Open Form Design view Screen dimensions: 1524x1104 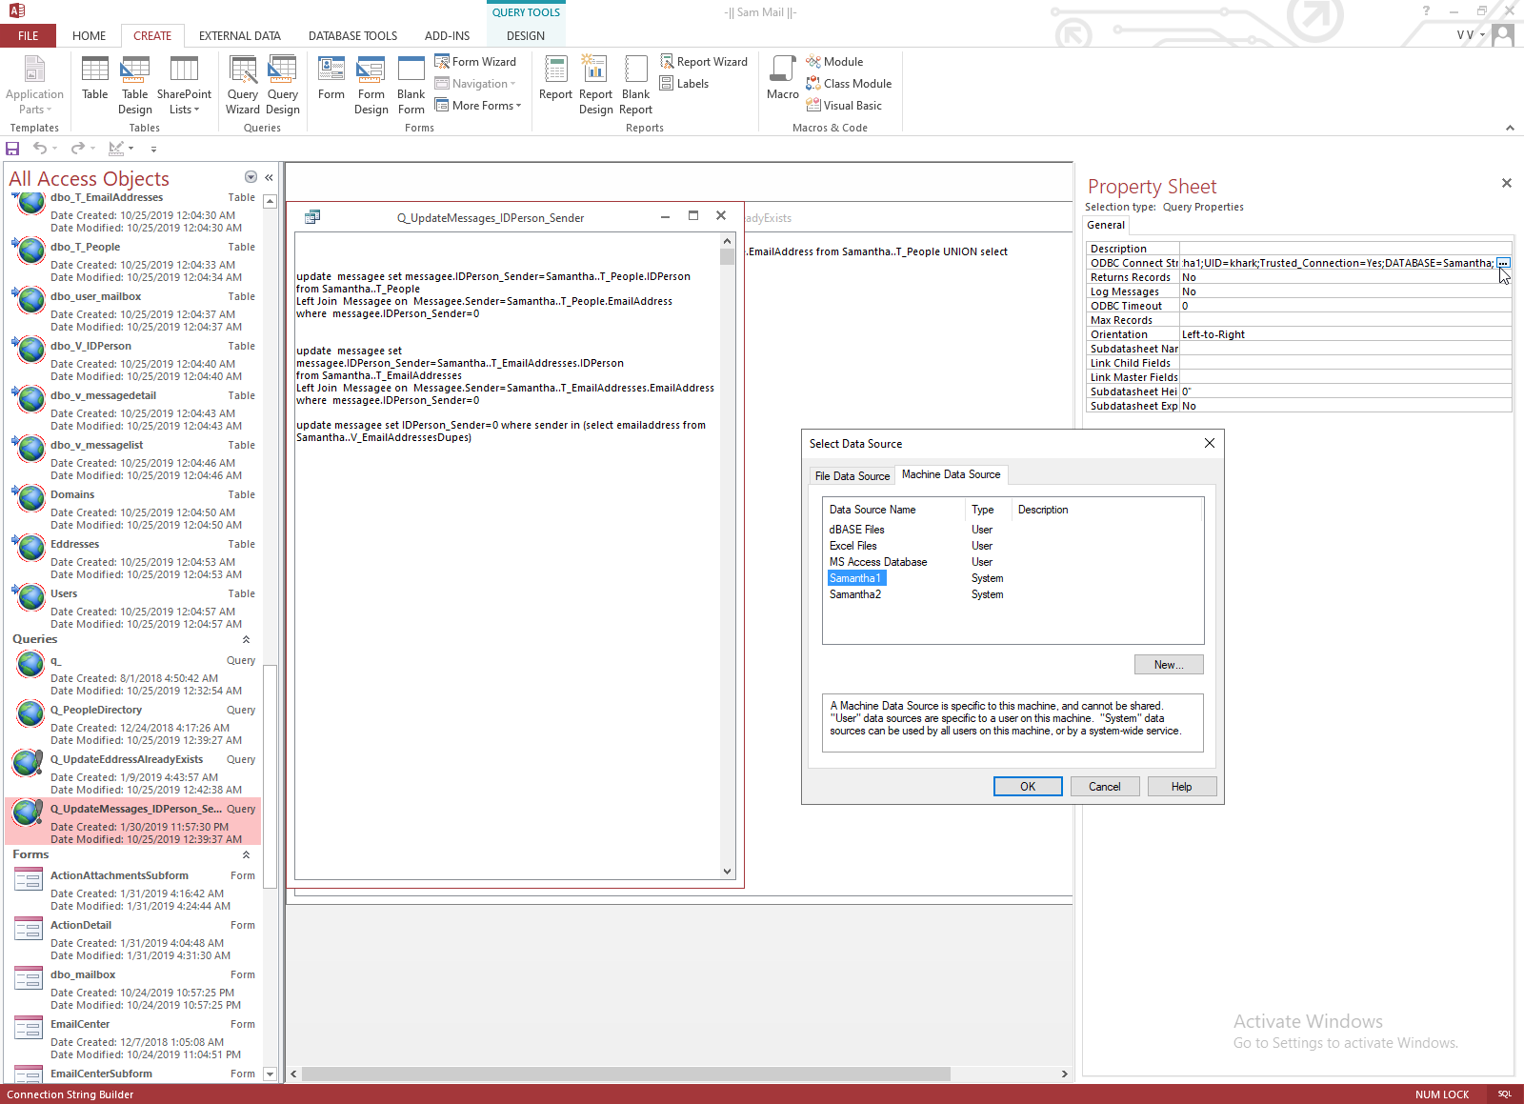(371, 85)
